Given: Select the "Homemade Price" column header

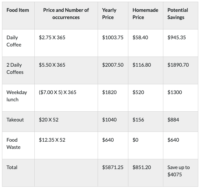Looking at the screenshot, I should click(145, 14).
